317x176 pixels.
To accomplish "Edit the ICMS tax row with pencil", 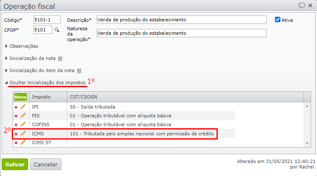I will click(23, 134).
